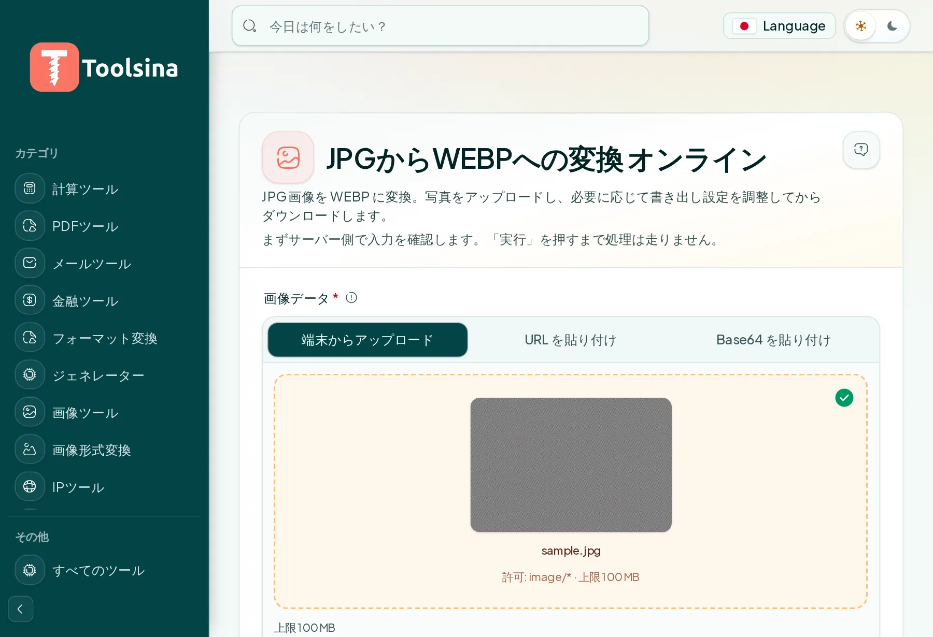
Task: Click the uploaded sample.jpg thumbnail preview
Action: pos(571,465)
